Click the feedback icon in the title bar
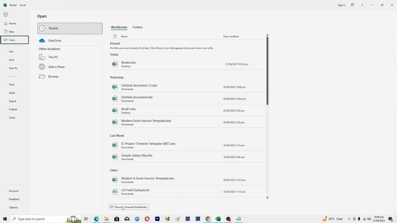The image size is (397, 223). click(352, 5)
